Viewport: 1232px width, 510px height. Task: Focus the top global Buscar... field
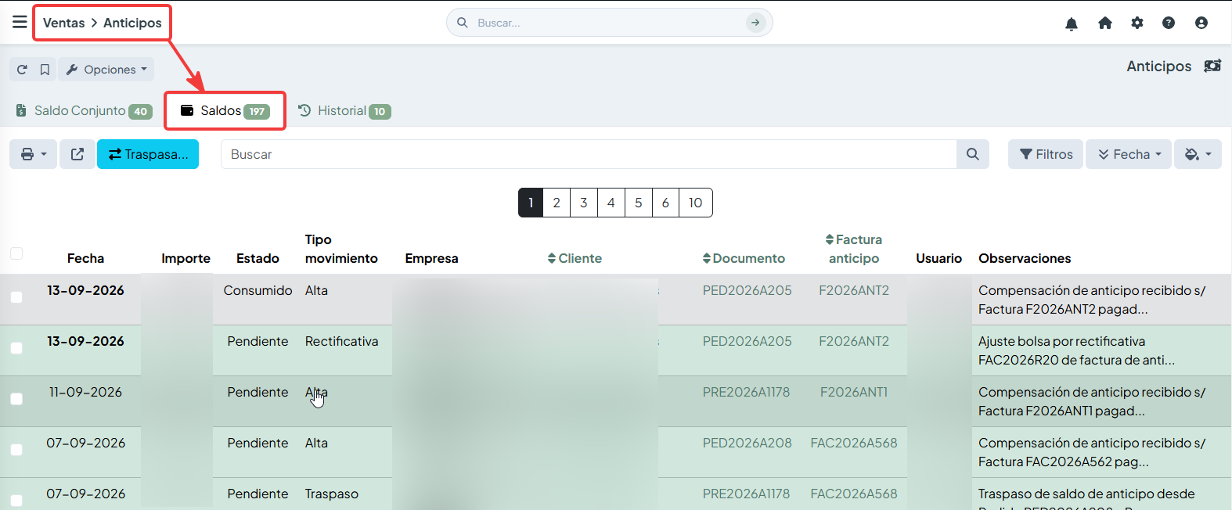click(611, 23)
